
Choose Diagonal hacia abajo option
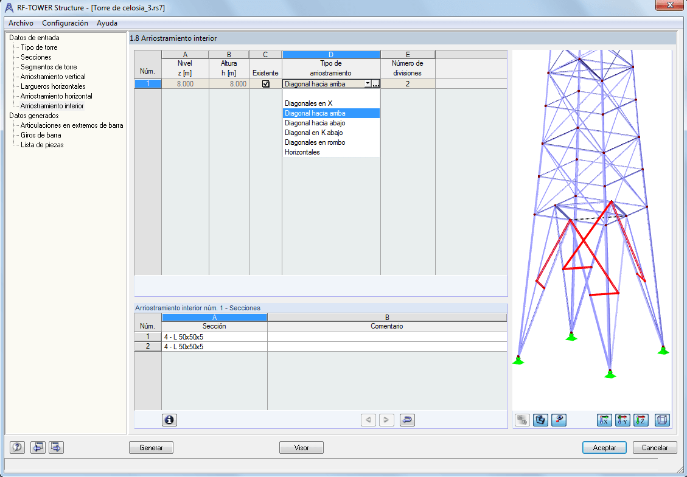331,123
